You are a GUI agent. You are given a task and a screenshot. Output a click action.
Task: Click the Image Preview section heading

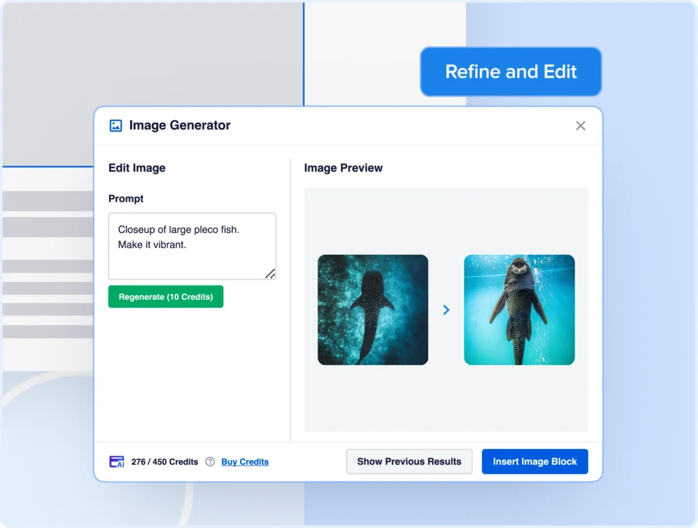point(344,168)
